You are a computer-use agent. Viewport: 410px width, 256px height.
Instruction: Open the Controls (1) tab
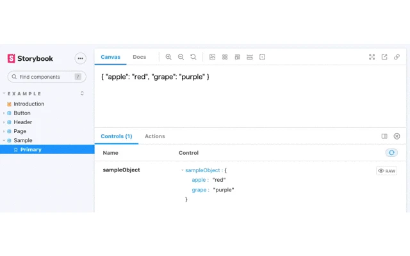[x=117, y=136]
